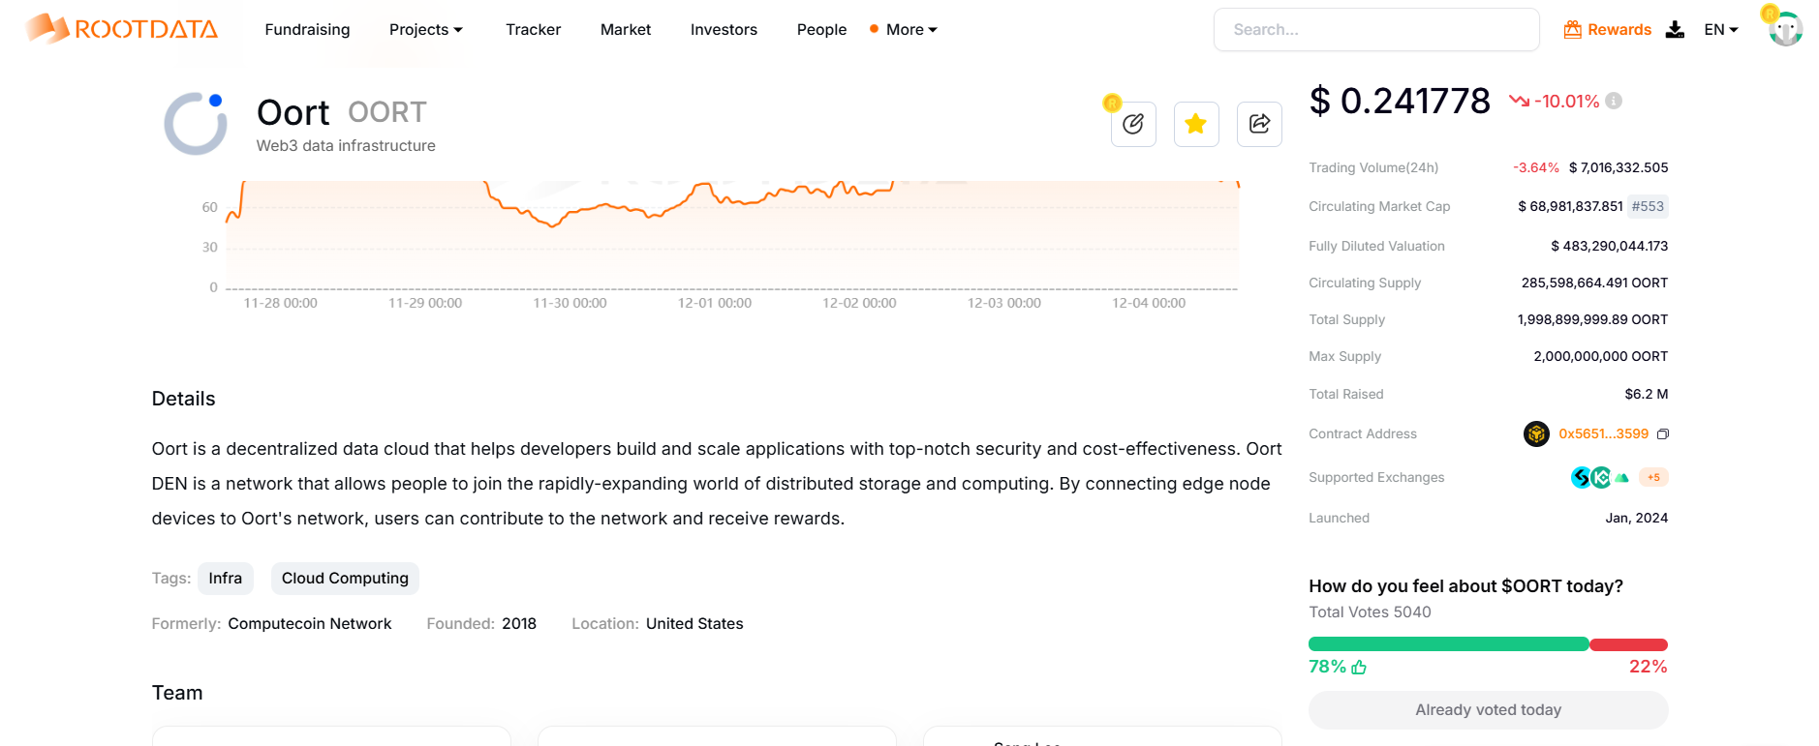Open contract address 0x5651...3599
Image resolution: width=1819 pixels, height=746 pixels.
point(1603,433)
